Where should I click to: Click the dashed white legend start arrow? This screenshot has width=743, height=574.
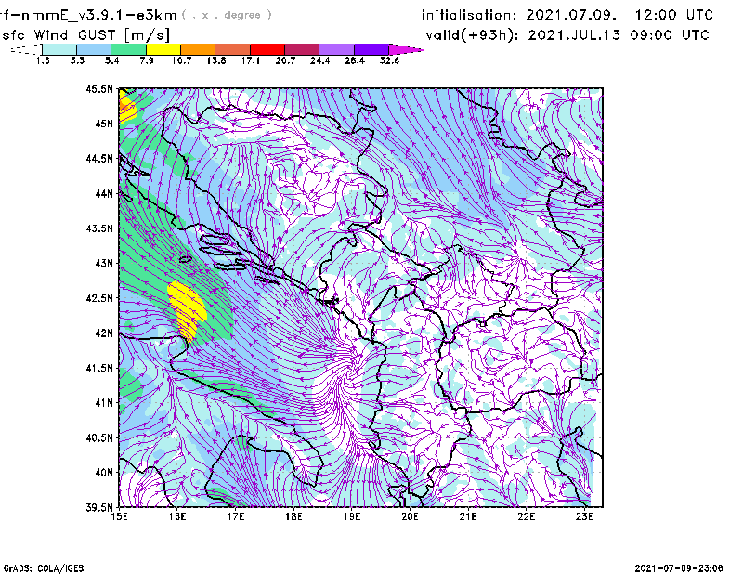(x=26, y=49)
